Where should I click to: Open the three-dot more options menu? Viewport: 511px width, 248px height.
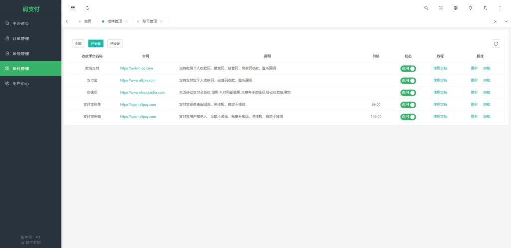(x=500, y=8)
